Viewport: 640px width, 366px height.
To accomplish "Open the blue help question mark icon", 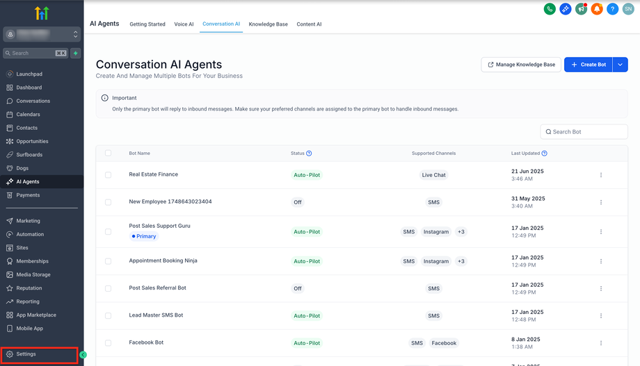I will point(612,9).
